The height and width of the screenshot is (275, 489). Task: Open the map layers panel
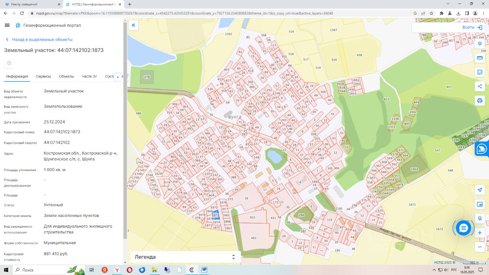[480, 43]
